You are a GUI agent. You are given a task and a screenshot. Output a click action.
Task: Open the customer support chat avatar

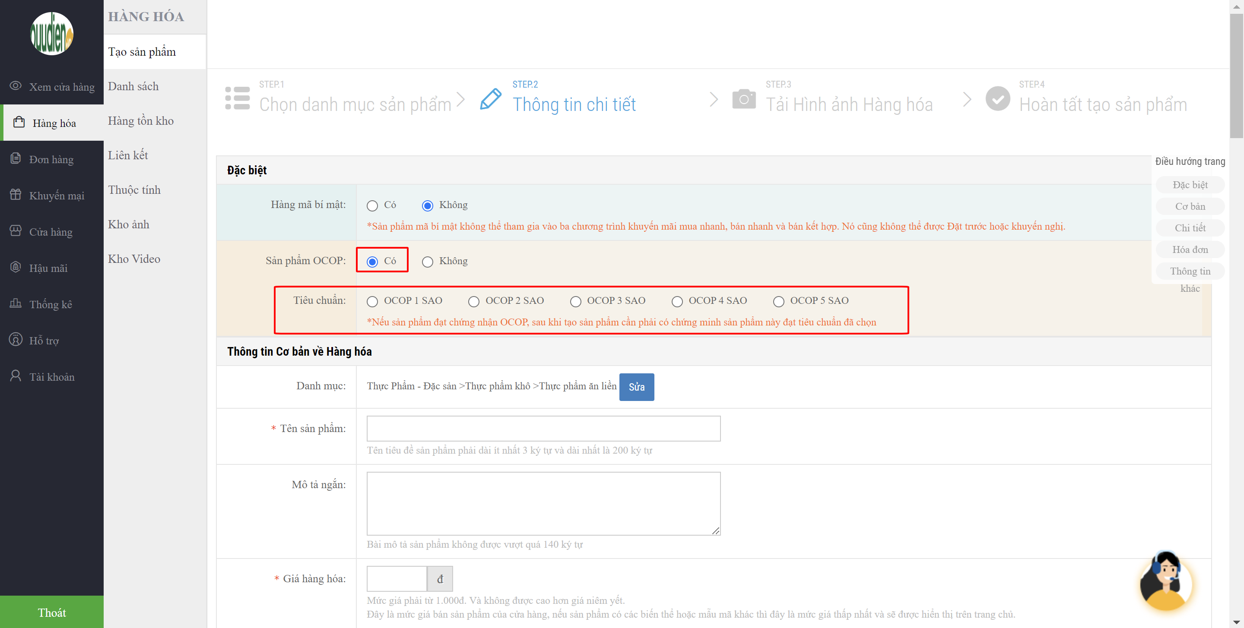click(1165, 582)
